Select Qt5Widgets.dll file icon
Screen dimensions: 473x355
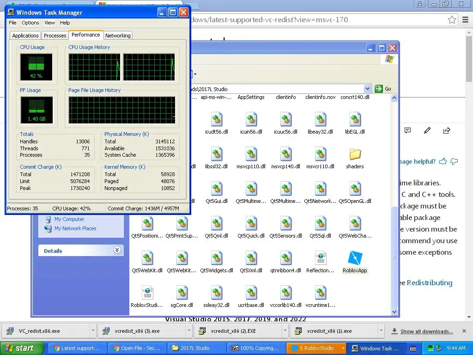click(x=217, y=258)
